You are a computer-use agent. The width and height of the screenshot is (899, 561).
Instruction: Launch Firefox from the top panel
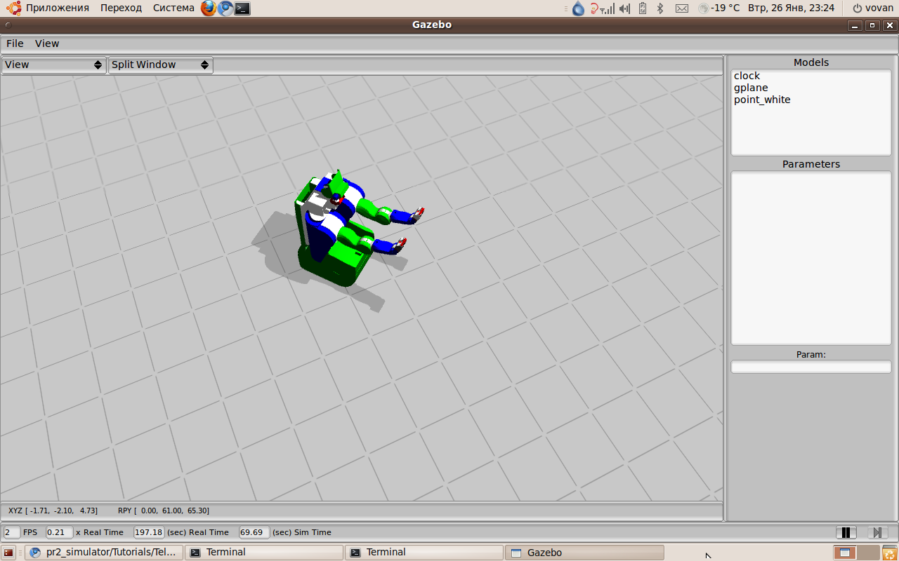[x=208, y=8]
